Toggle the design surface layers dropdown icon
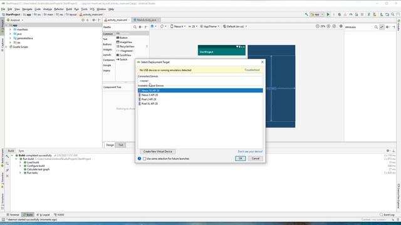This screenshot has width=401, height=225. 153,26
